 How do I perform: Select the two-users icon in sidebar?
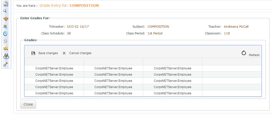6,26
